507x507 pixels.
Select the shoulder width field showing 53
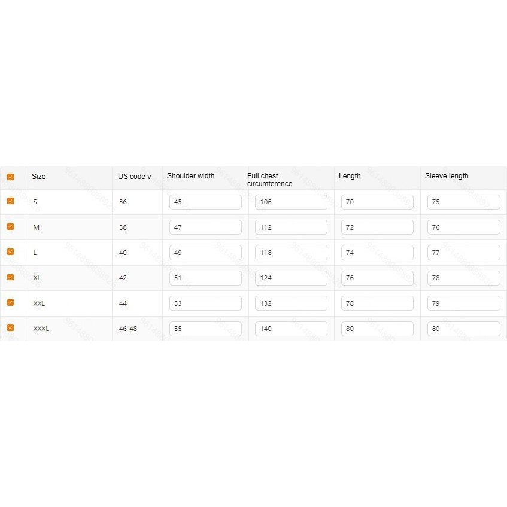(205, 303)
